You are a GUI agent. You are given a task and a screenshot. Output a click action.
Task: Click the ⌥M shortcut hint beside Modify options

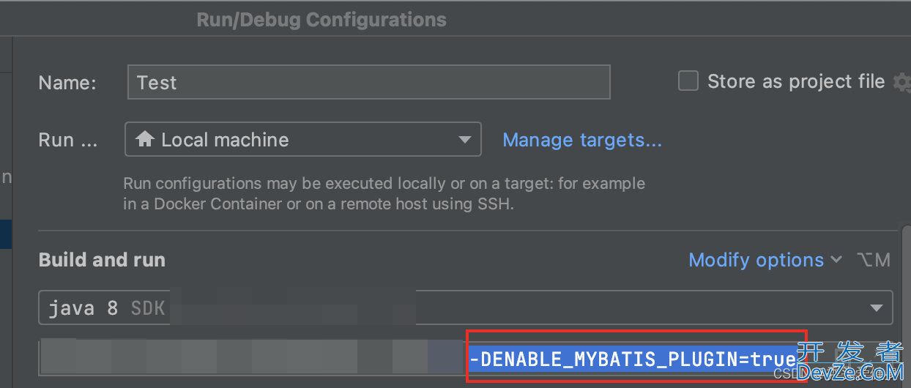point(873,260)
